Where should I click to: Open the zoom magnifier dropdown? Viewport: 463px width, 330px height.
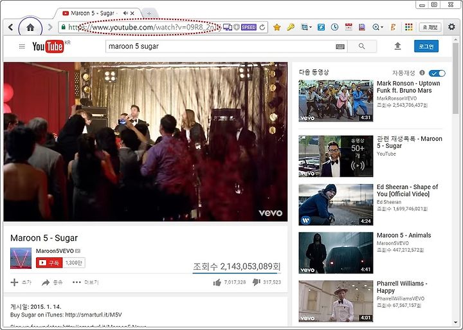tap(377, 28)
